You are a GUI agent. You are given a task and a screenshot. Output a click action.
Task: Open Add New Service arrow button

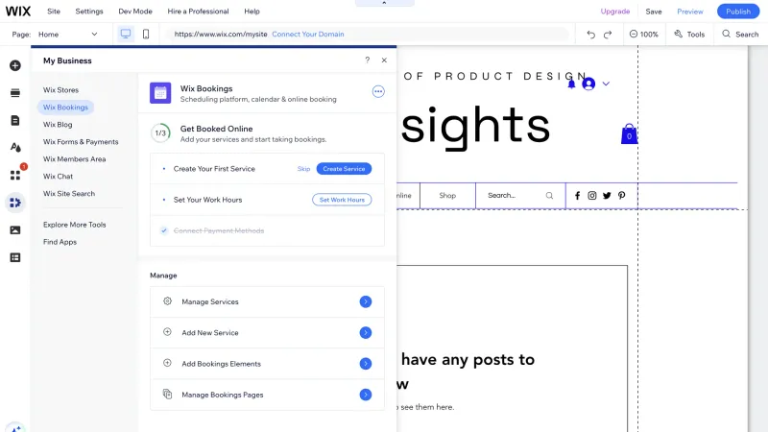[x=366, y=332]
